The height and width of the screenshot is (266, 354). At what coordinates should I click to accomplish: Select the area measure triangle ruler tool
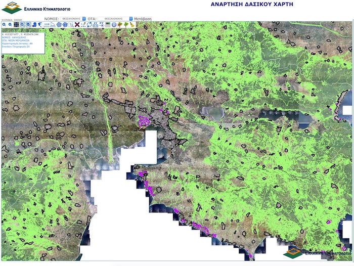coord(53,24)
